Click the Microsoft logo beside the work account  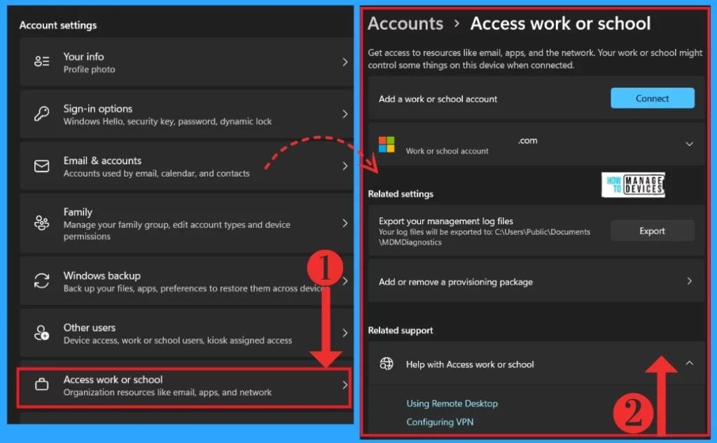pos(387,144)
